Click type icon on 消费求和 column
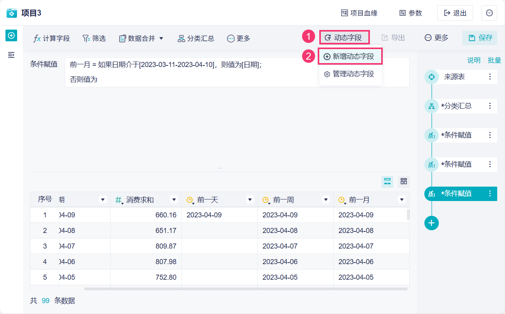The width and height of the screenshot is (505, 314). click(119, 200)
